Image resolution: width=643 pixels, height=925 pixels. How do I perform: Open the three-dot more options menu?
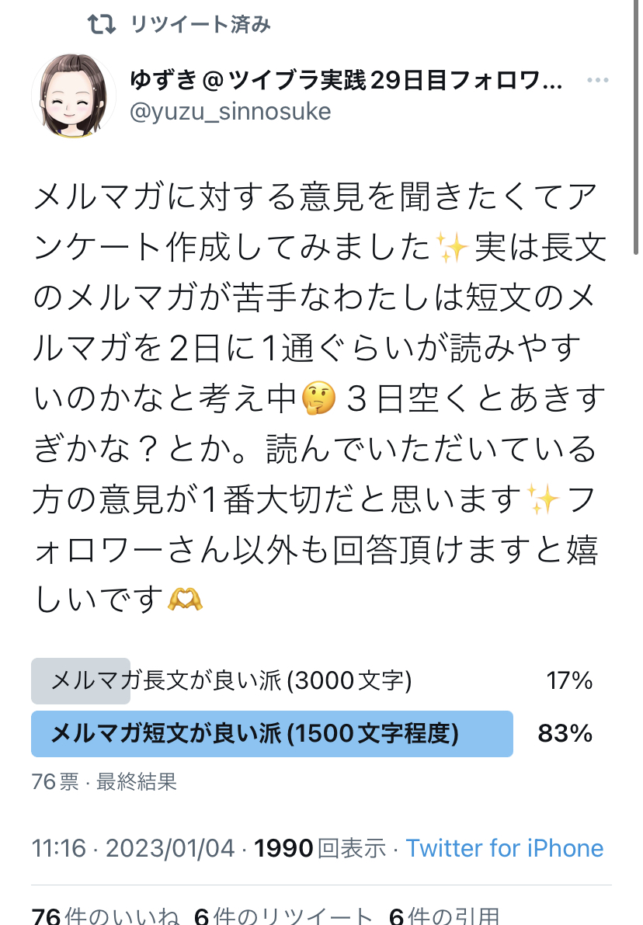598,80
